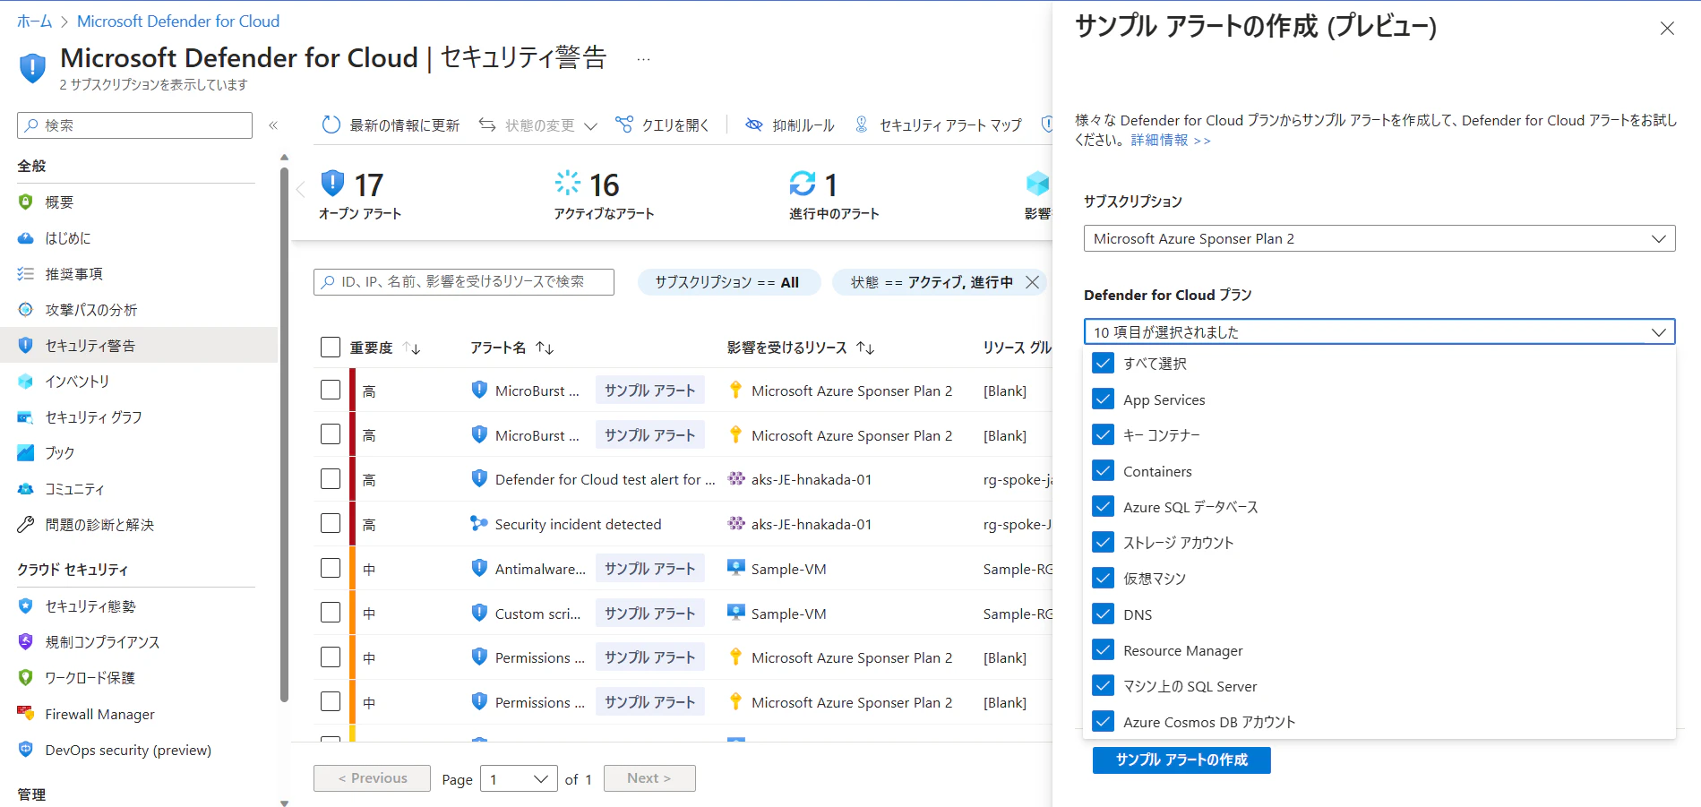The width and height of the screenshot is (1701, 807).
Task: Click the sidebar 検索 input field
Action: (x=134, y=125)
